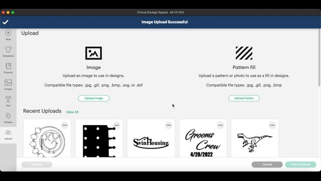Select the Upload cloud icon in sidebar

pyautogui.click(x=8, y=132)
